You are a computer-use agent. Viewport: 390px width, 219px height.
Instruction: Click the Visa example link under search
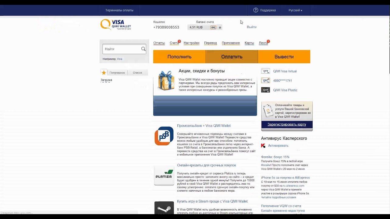(119, 59)
